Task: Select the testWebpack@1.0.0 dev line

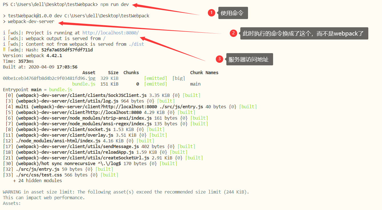Action: pyautogui.click(x=76, y=16)
